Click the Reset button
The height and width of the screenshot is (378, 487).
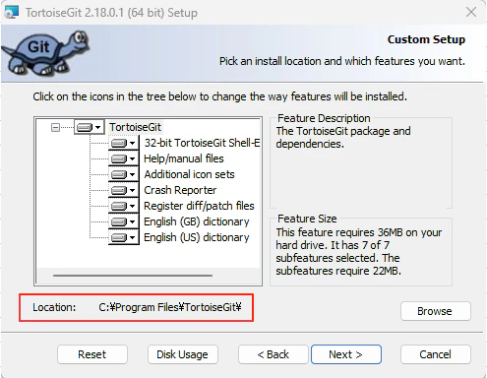click(92, 354)
